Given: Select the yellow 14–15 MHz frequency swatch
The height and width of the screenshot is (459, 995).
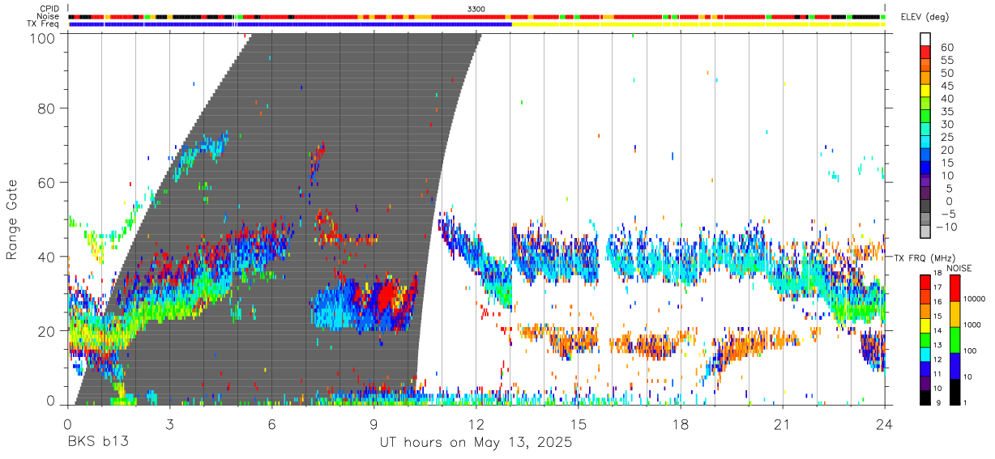Looking at the screenshot, I should [925, 325].
